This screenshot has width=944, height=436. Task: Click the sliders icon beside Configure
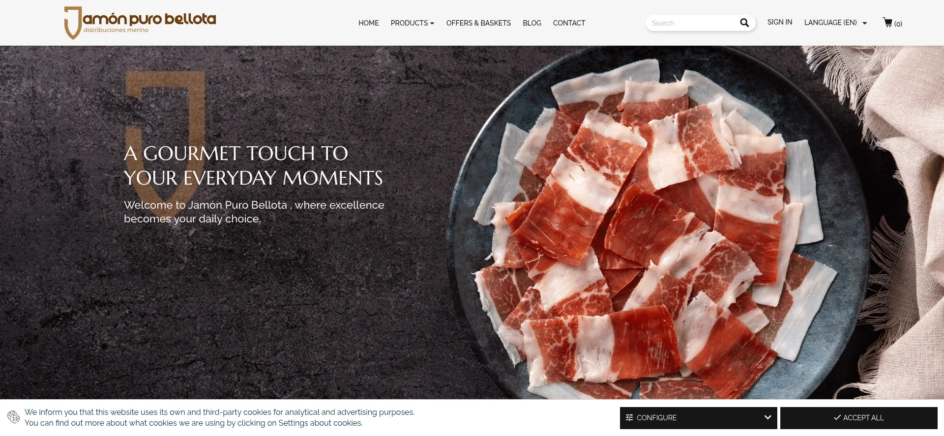click(x=629, y=417)
